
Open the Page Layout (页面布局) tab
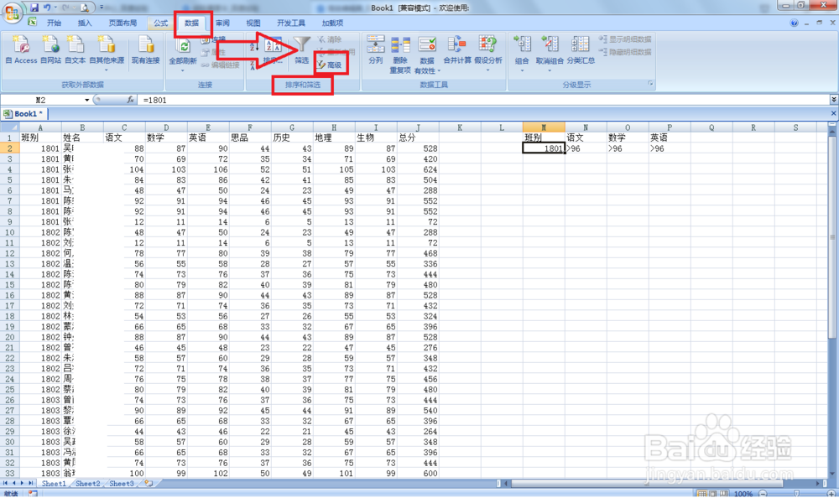[x=122, y=23]
